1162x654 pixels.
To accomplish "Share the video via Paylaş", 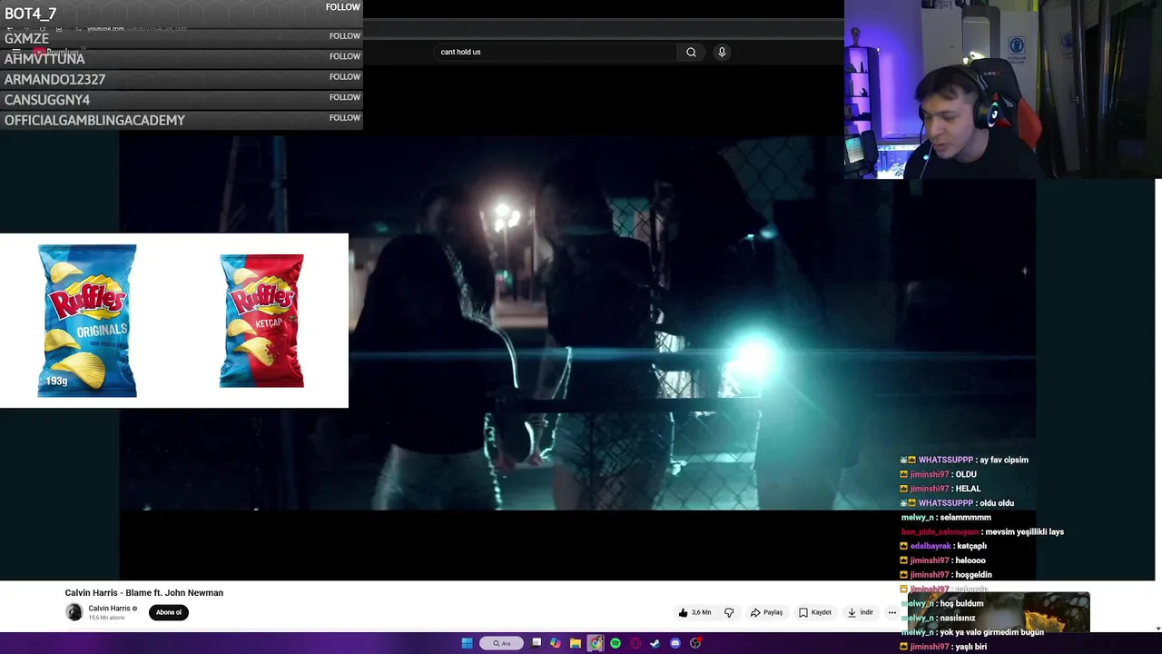I will point(766,612).
